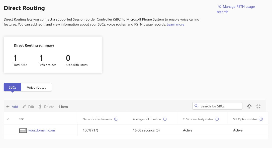
Task: Switch to the SBCs tab
Action: 13,87
